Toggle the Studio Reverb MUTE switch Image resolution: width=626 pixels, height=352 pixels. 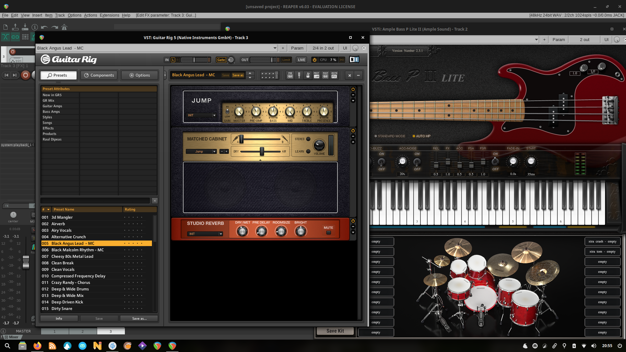pos(328,232)
